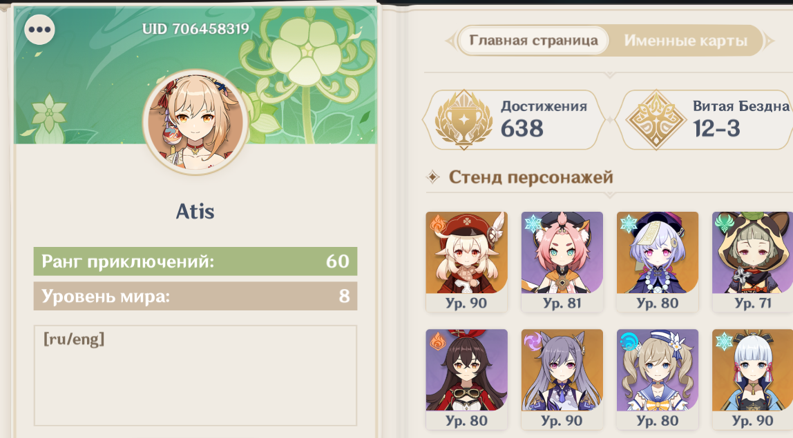
Task: Open the three-dots options menu
Action: (39, 29)
